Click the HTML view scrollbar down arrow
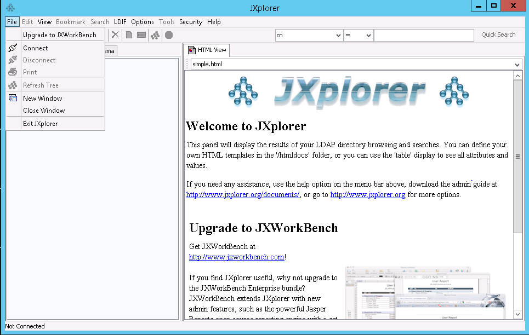Viewport: 529px width, 335px height. [517, 314]
